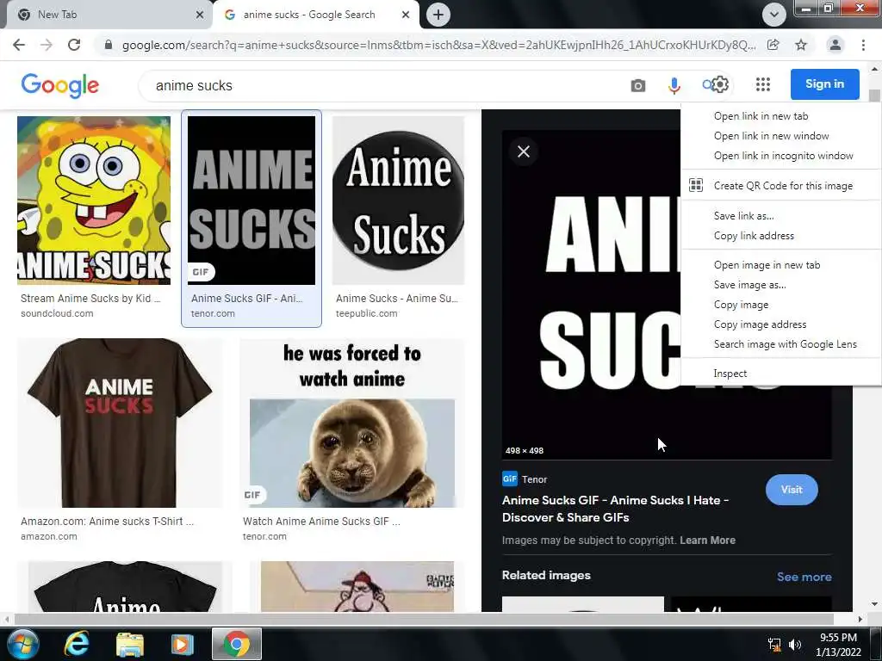Click the selected tenor Anime Sucks GIF thumbnail
The height and width of the screenshot is (661, 882).
coord(252,201)
